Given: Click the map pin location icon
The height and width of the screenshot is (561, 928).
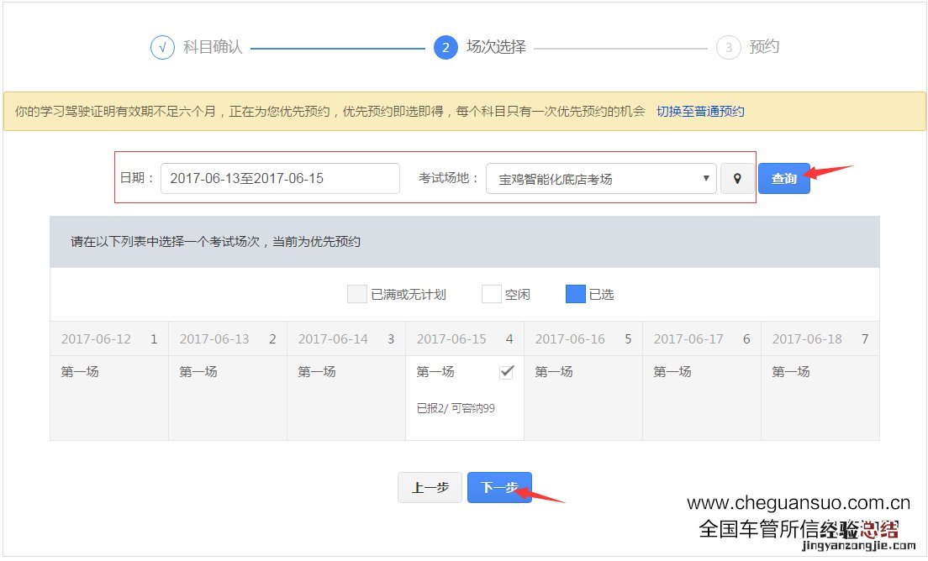Looking at the screenshot, I should click(737, 179).
